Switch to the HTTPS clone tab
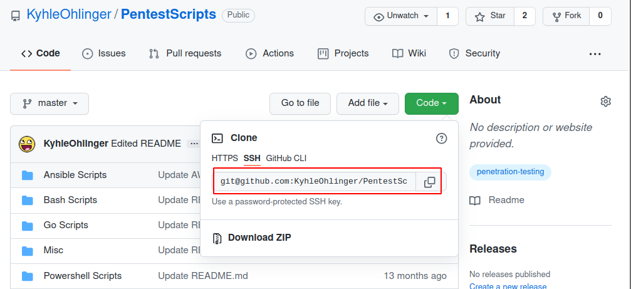Screen dimensions: 631x289 click(x=224, y=158)
